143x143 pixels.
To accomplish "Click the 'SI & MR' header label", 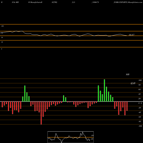I will click(15, 2).
